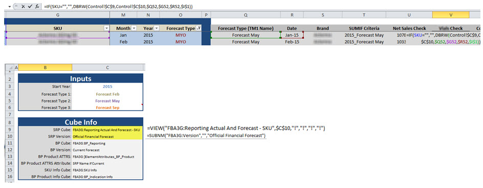Viewport: 483px width, 188px height.
Task: Click the Feb-15 date cell
Action: (292, 42)
